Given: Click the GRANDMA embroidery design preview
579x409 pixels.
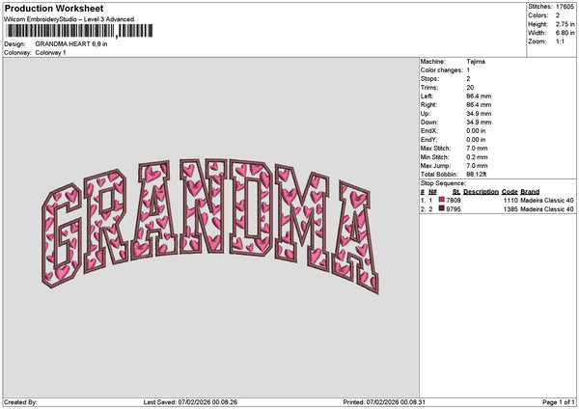Looking at the screenshot, I should pos(209,227).
